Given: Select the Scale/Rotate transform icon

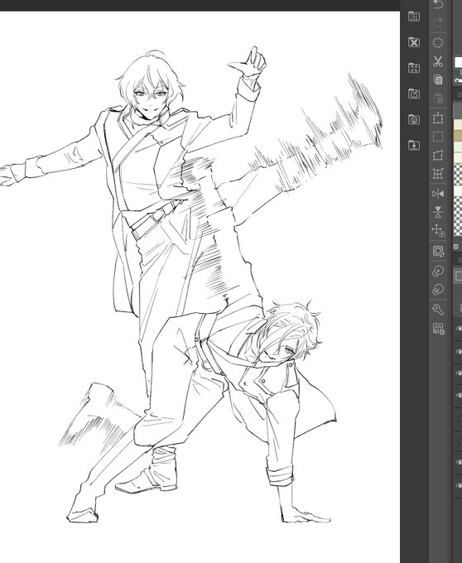Looking at the screenshot, I should [438, 118].
